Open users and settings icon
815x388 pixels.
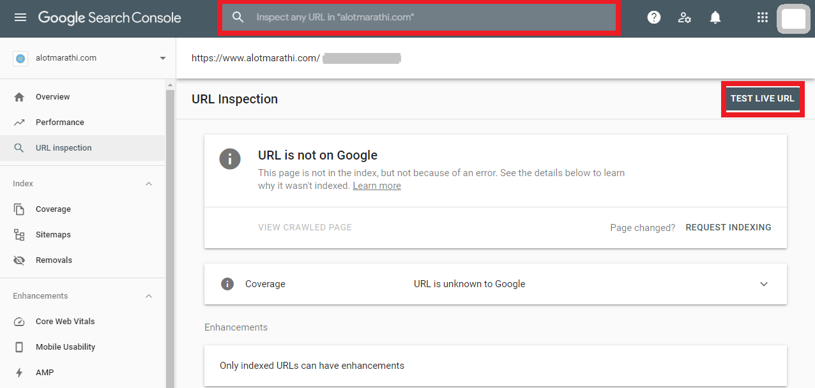685,17
